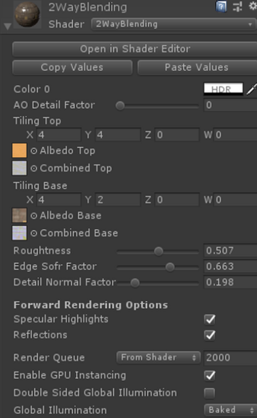Collapse the material foldout arrow
The image size is (257, 418).
(8, 26)
